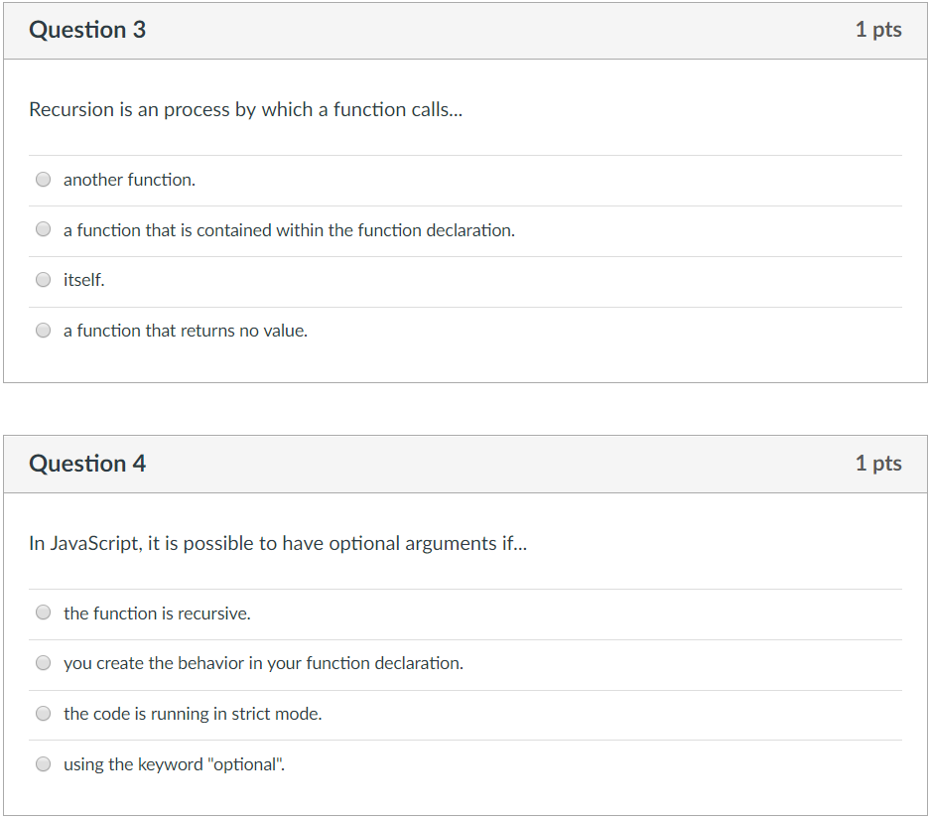Click the Question 3 header
929x818 pixels.
pyautogui.click(x=87, y=30)
